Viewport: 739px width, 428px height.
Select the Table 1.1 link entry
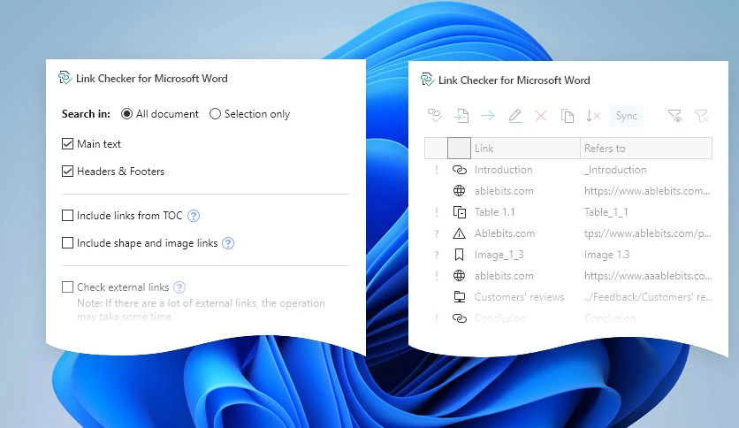click(x=494, y=212)
